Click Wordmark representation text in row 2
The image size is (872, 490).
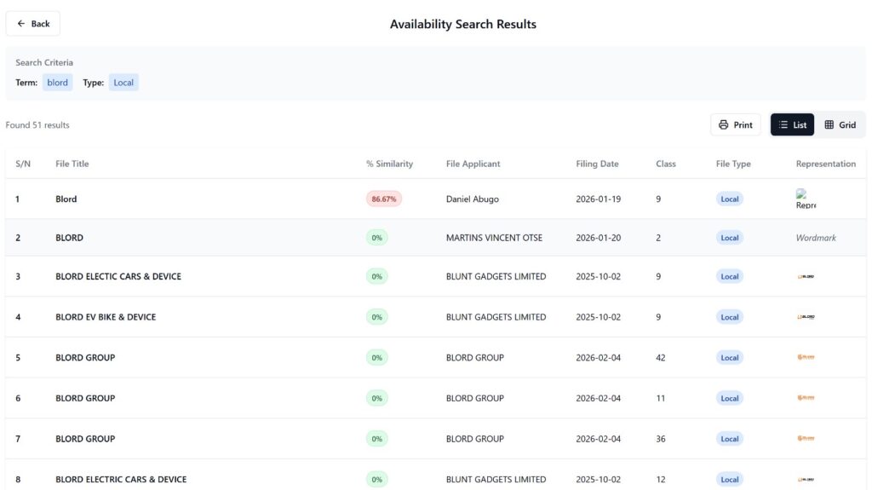pos(816,238)
